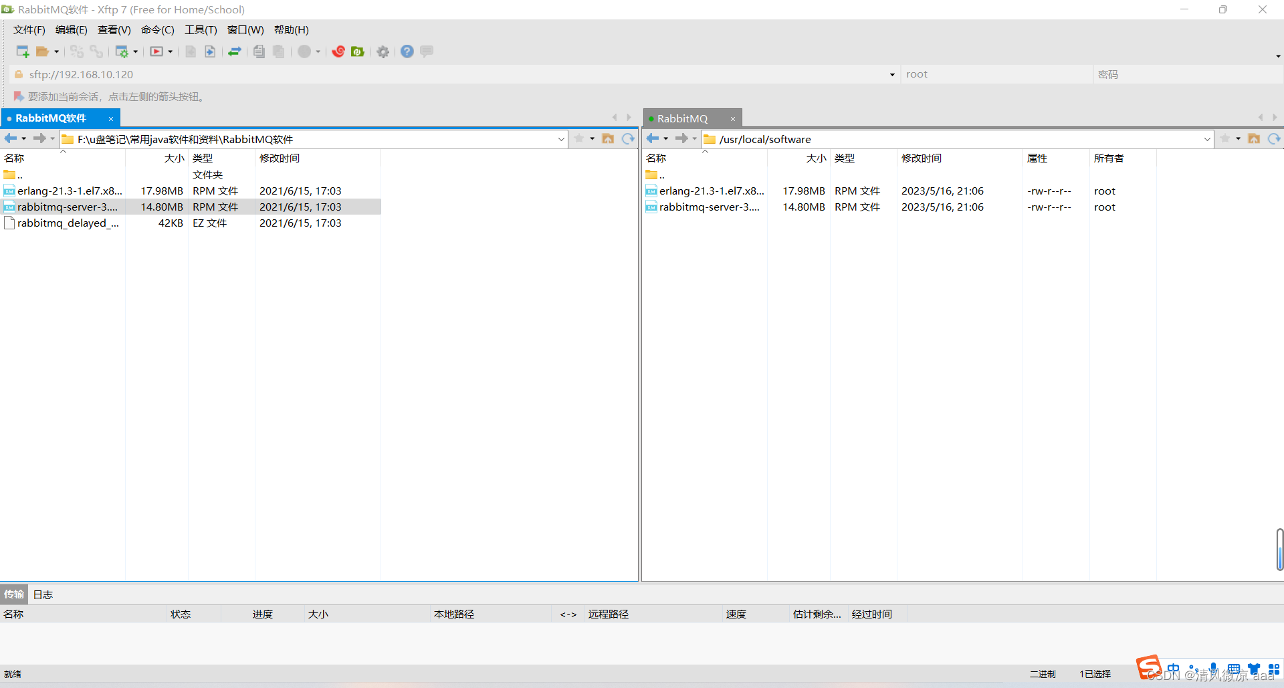This screenshot has height=688, width=1284.
Task: Sort remote files by 属性 column
Action: (x=1056, y=158)
